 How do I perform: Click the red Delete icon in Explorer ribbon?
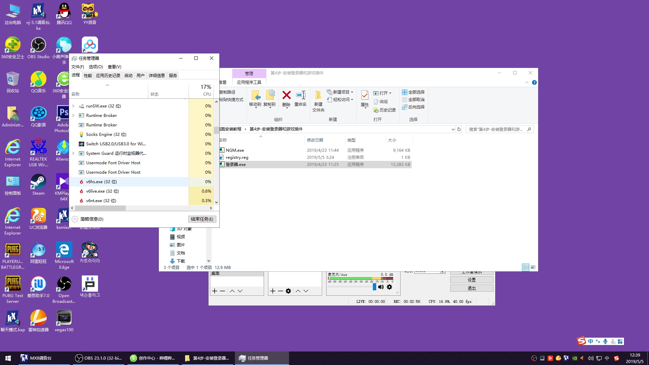(x=286, y=95)
